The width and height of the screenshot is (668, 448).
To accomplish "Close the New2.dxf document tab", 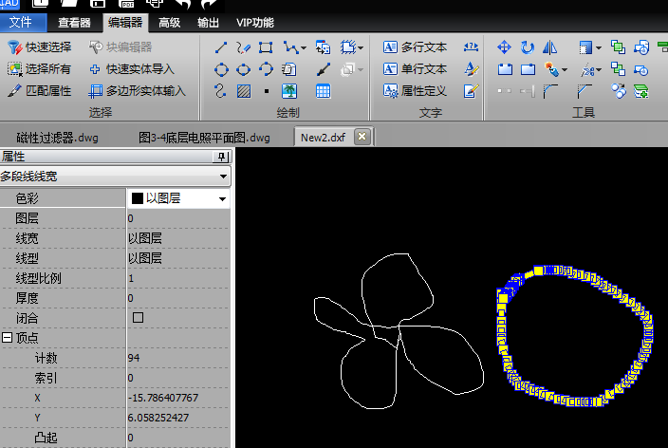I will coord(362,137).
